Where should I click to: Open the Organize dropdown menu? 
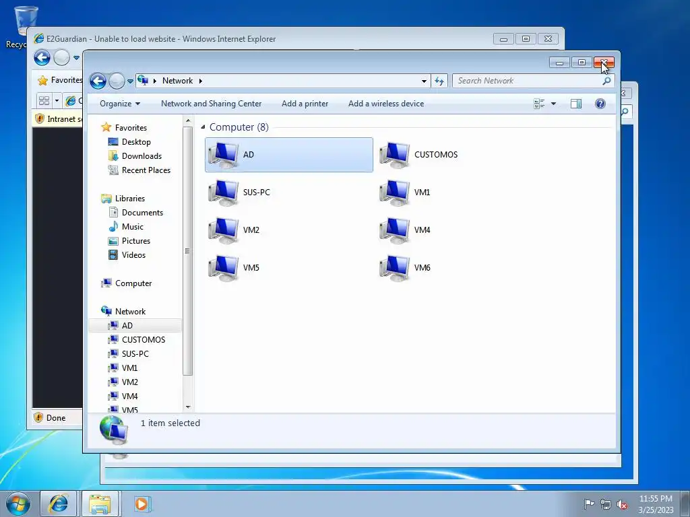point(120,104)
